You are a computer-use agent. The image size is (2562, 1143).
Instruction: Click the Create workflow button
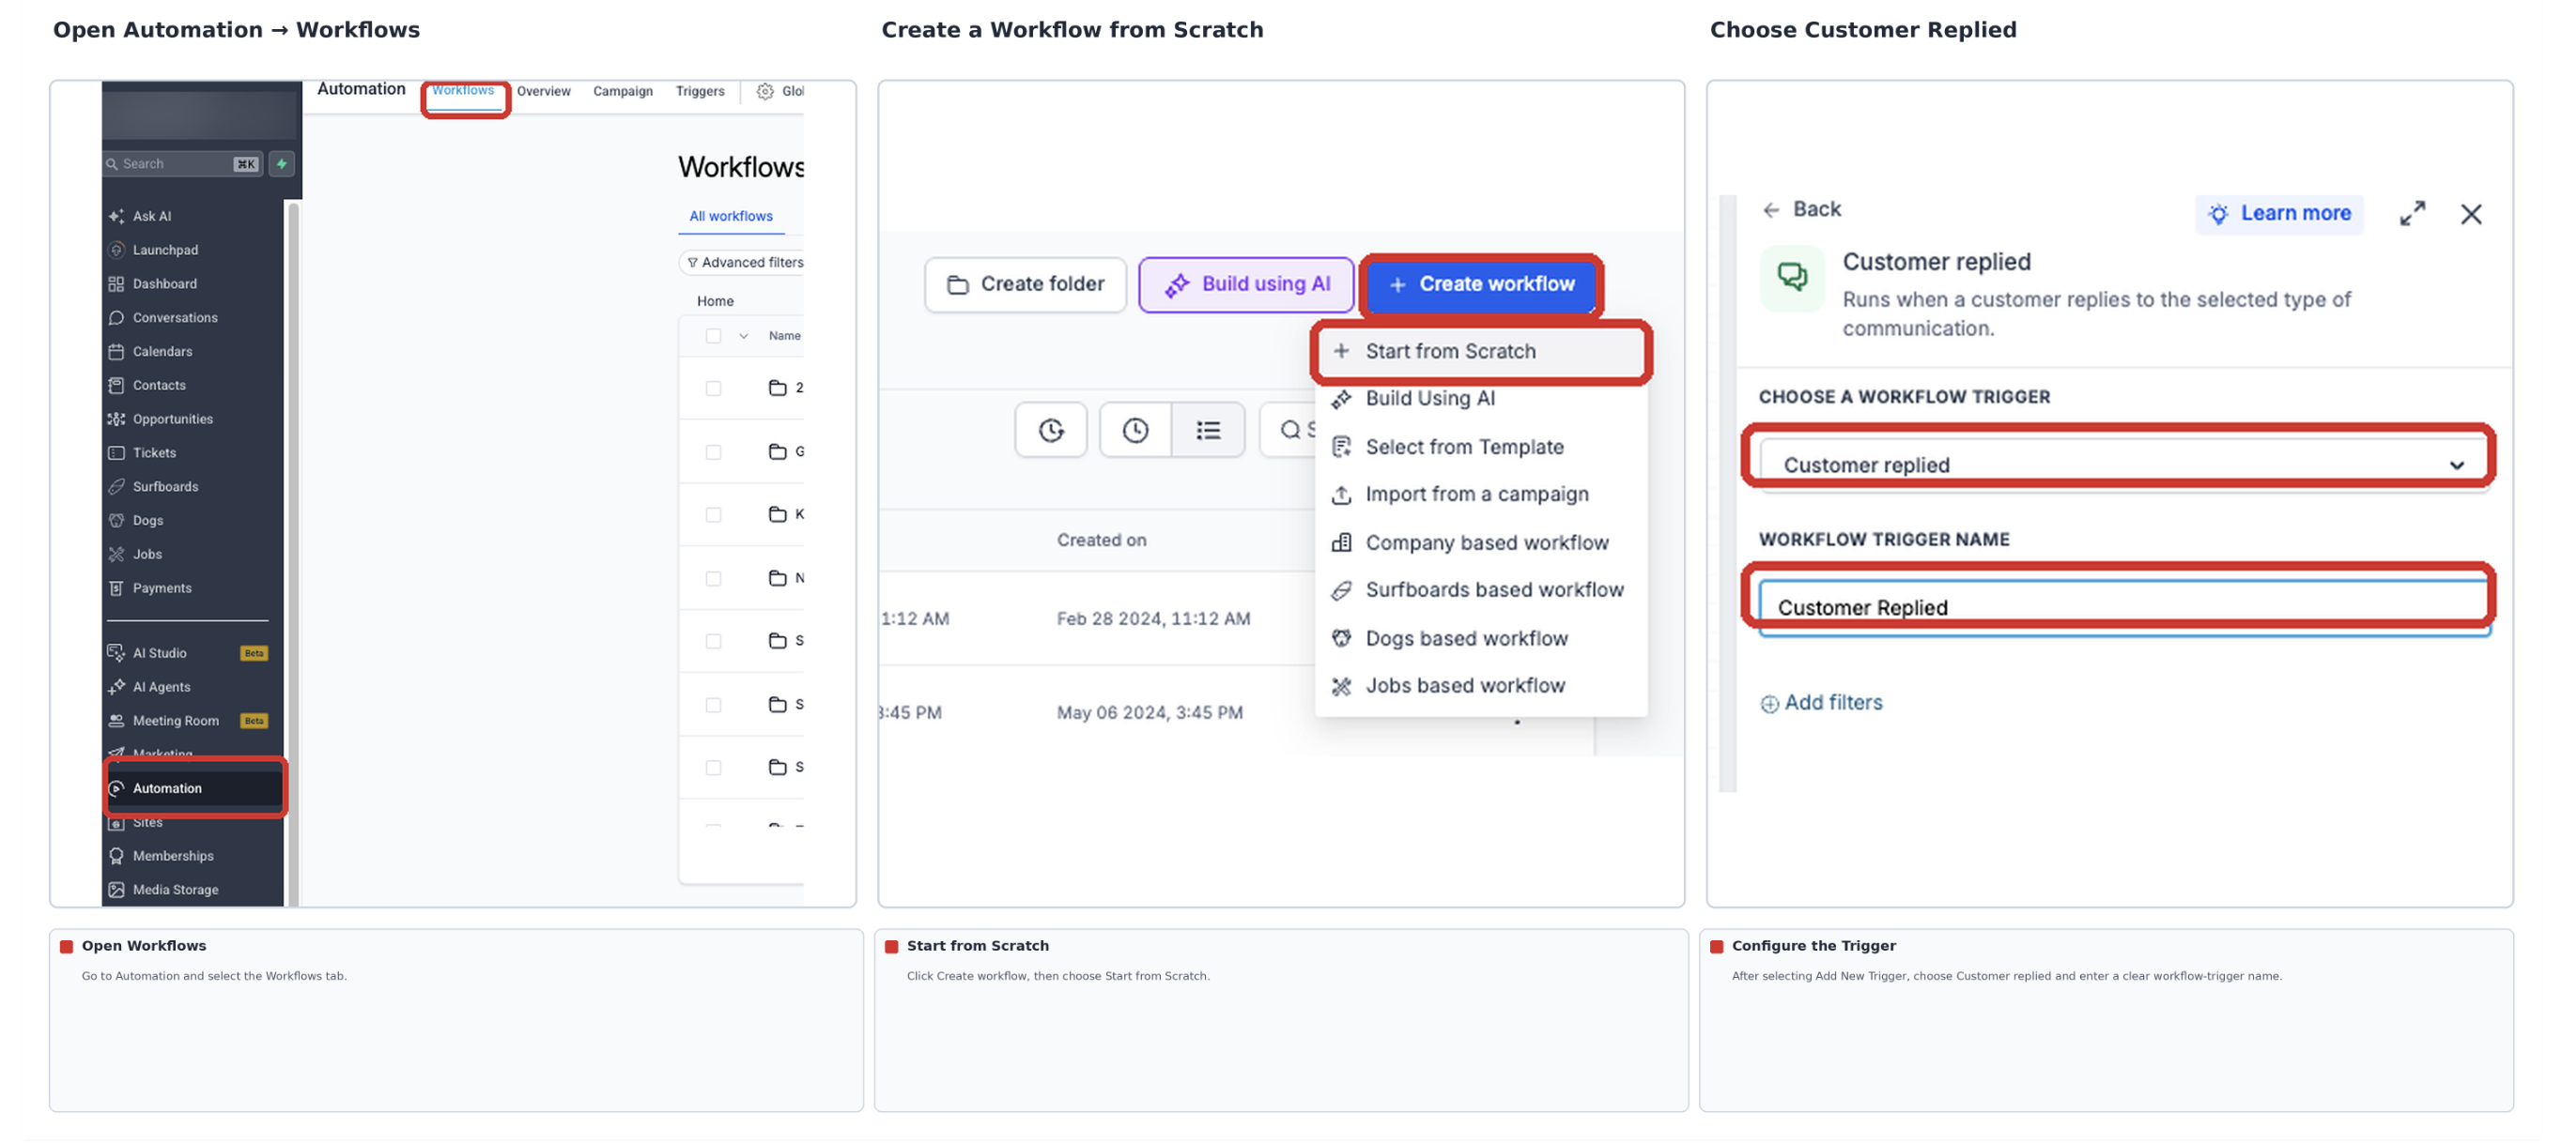[1481, 284]
